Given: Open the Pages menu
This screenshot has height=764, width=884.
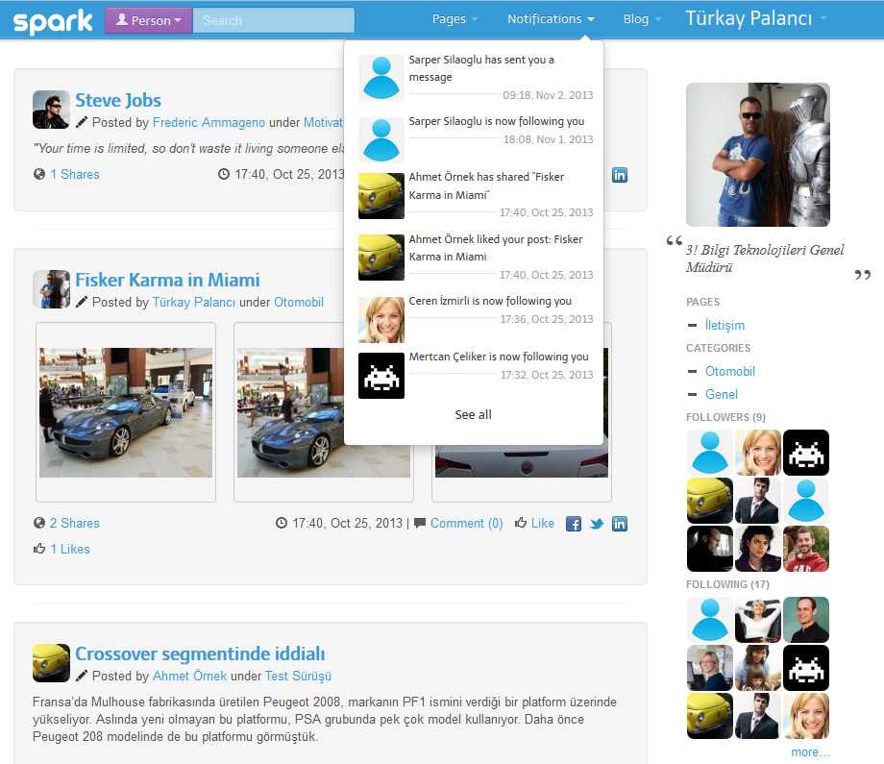Looking at the screenshot, I should 454,19.
